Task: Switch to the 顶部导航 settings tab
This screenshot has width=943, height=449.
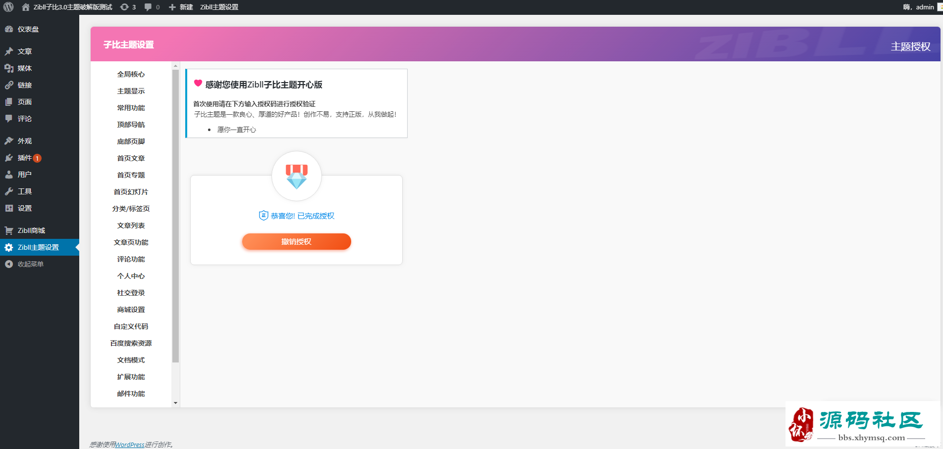Action: [x=131, y=125]
